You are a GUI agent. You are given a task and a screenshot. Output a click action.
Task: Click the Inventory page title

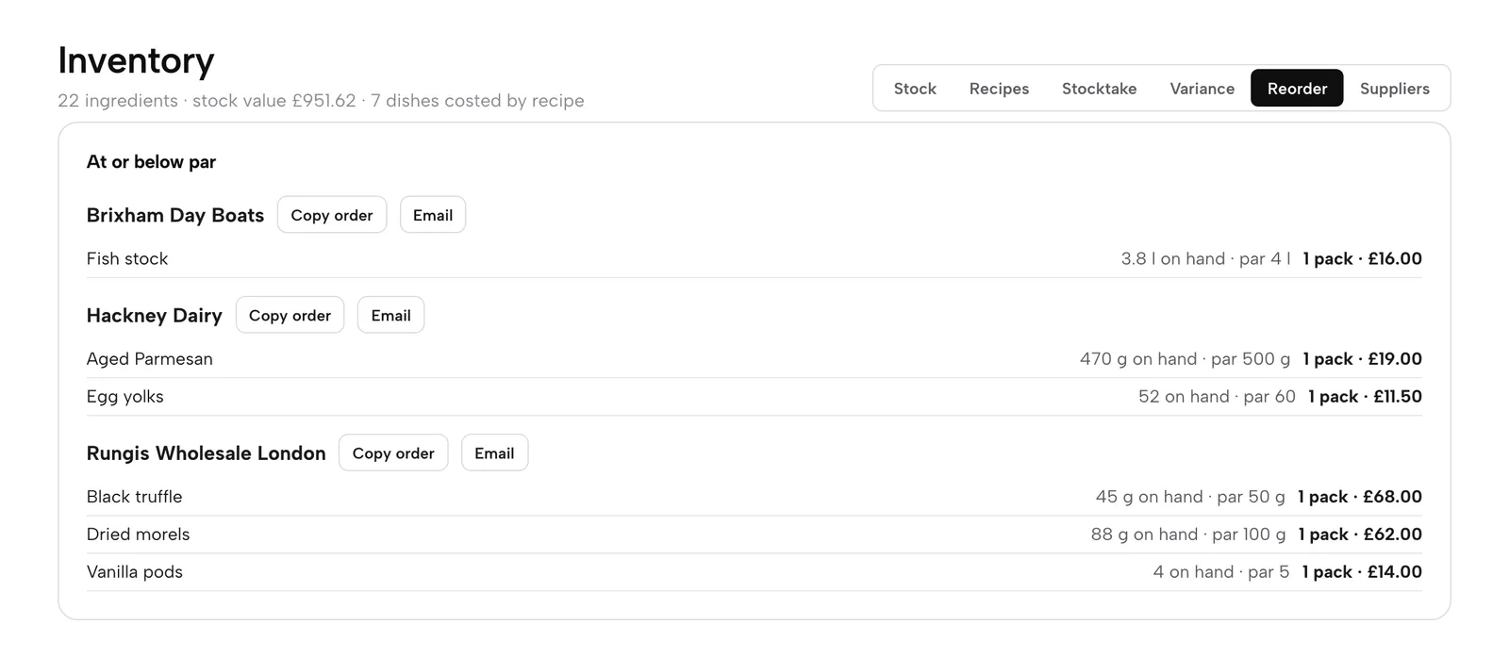(x=136, y=60)
